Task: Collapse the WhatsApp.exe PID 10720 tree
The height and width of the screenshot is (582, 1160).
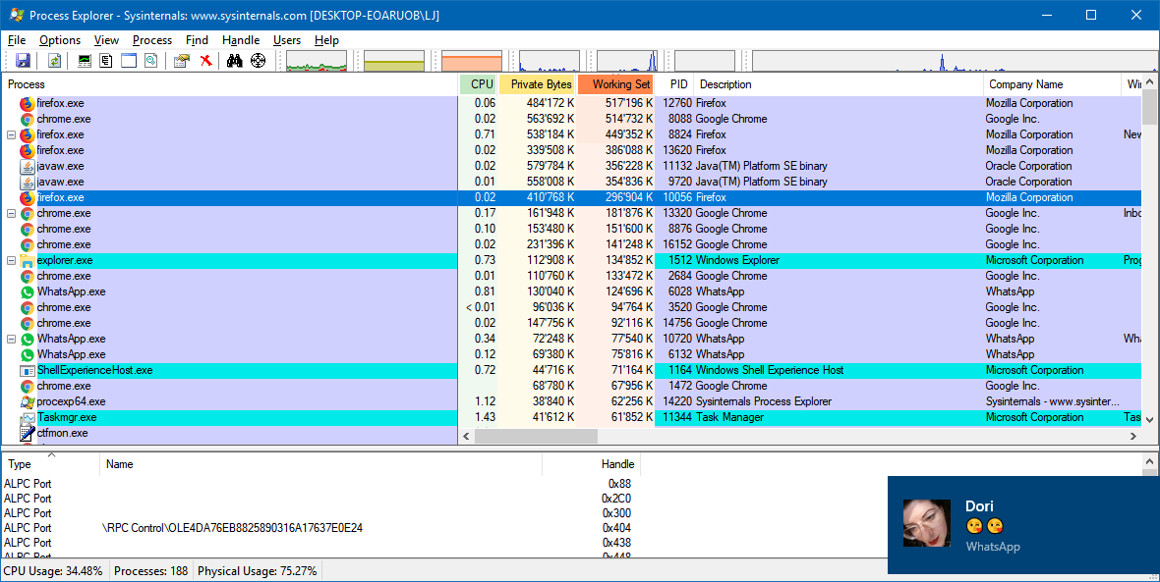Action: 11,339
